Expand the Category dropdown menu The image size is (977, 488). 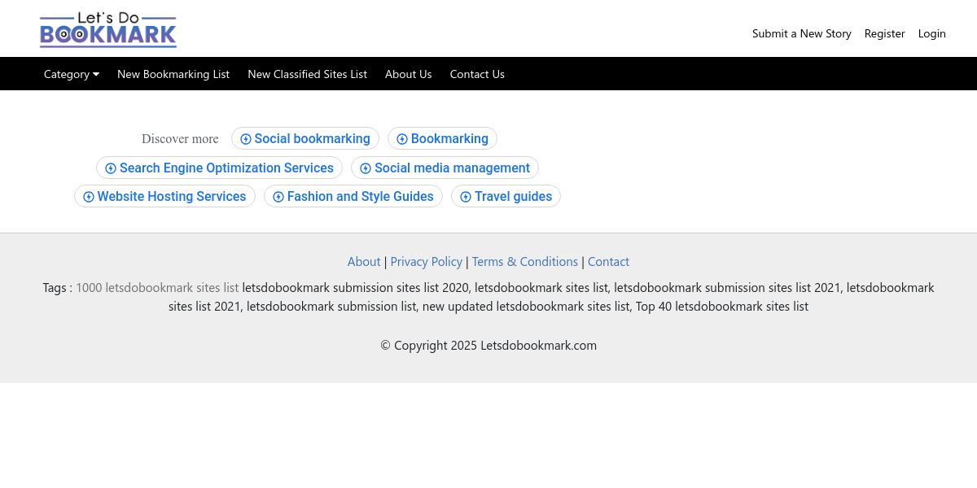[72, 74]
